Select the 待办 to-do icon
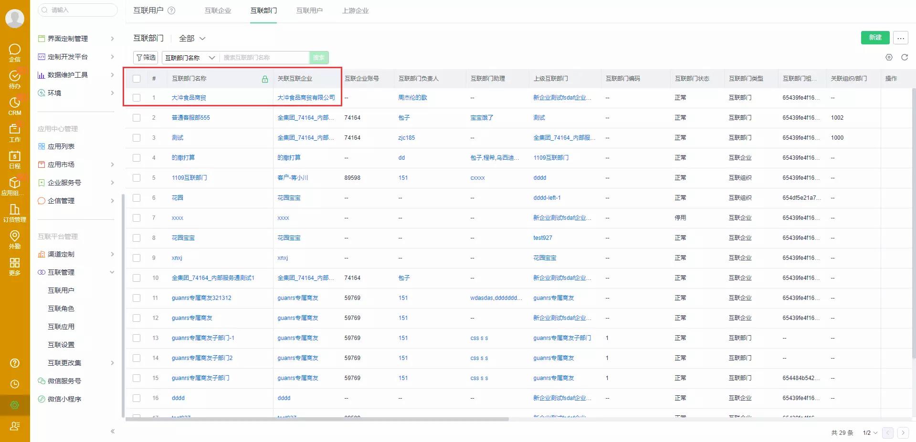The width and height of the screenshot is (916, 442). 15,78
